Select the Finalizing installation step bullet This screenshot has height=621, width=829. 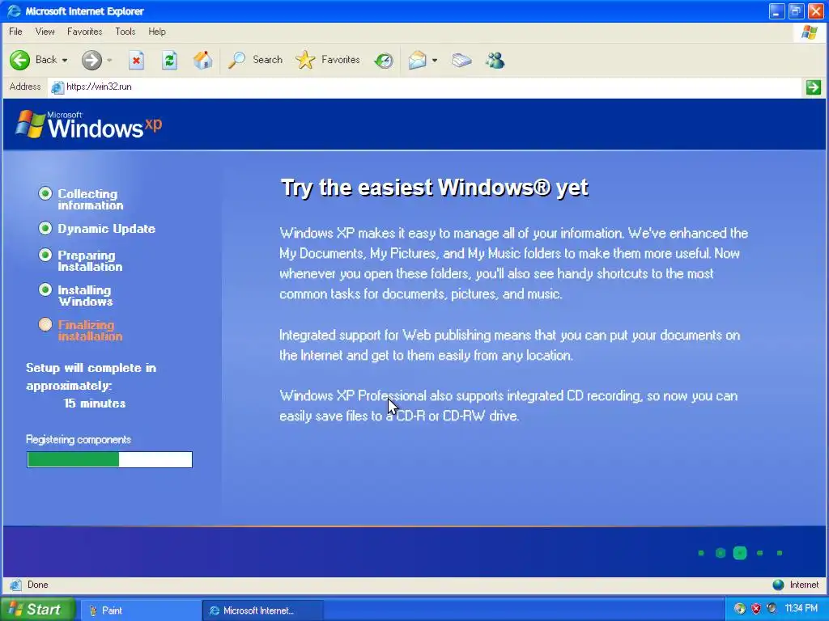(45, 325)
